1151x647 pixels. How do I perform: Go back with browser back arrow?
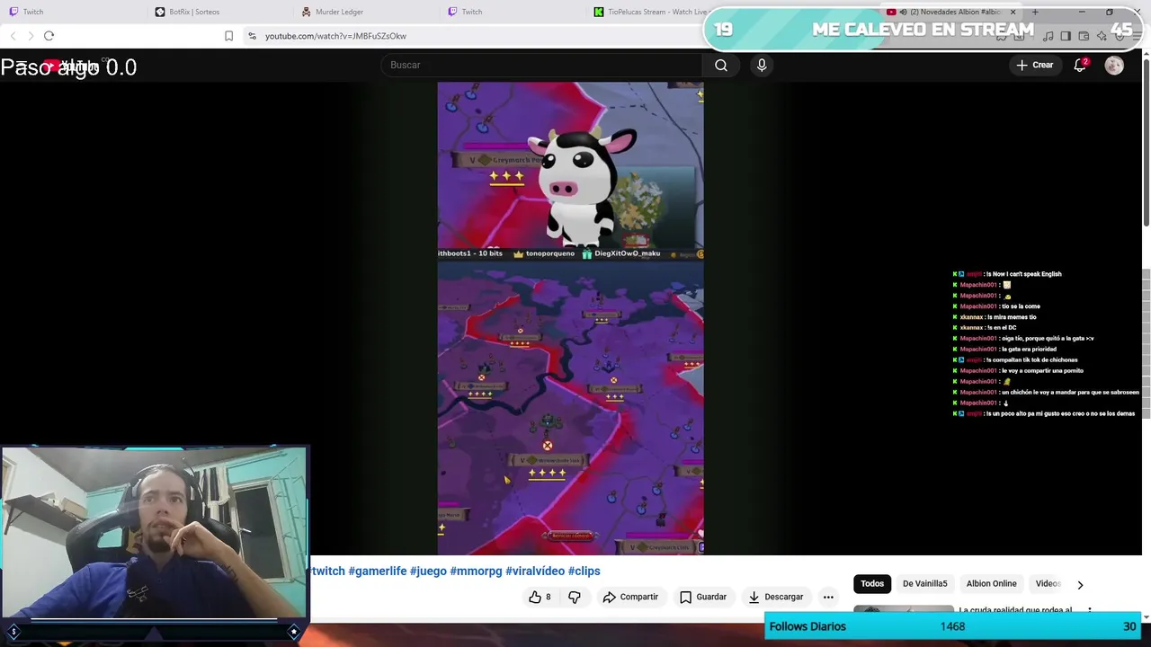(x=13, y=36)
